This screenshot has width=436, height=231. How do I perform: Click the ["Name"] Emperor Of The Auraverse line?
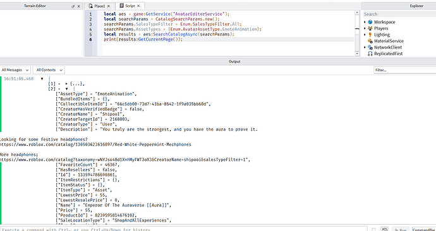click(114, 205)
